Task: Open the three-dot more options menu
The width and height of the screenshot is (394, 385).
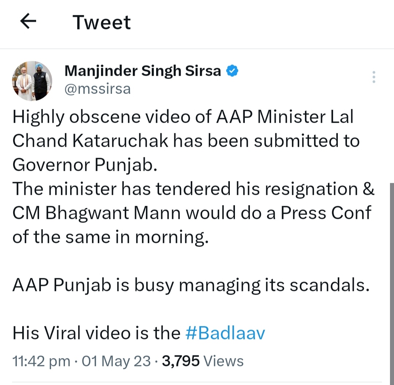Action: click(374, 77)
